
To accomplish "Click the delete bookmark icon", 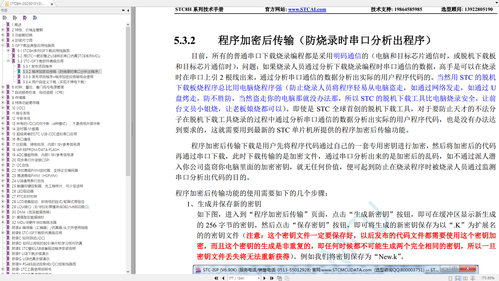I will [x=5, y=18].
